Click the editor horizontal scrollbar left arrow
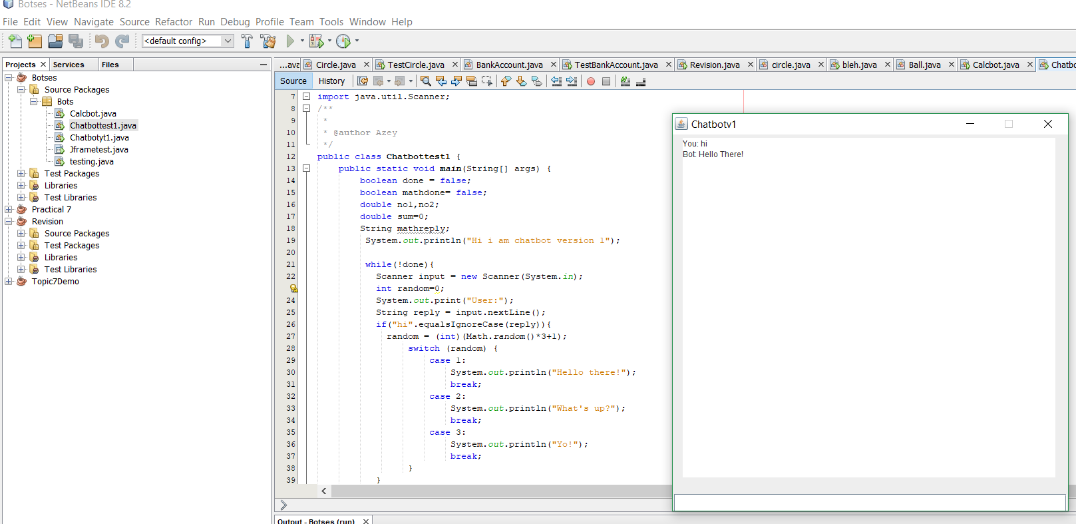Viewport: 1076px width, 524px height. 324,491
